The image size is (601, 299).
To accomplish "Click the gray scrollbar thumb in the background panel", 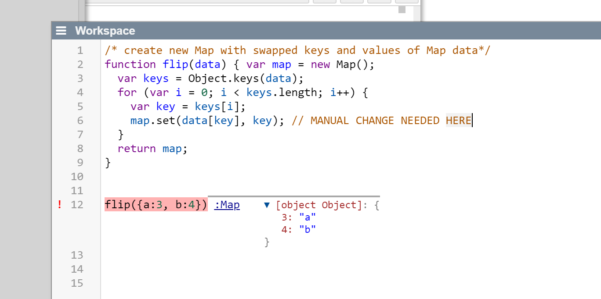I will point(402,10).
